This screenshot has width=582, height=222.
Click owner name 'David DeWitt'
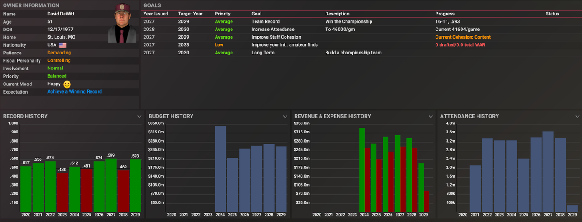61,14
